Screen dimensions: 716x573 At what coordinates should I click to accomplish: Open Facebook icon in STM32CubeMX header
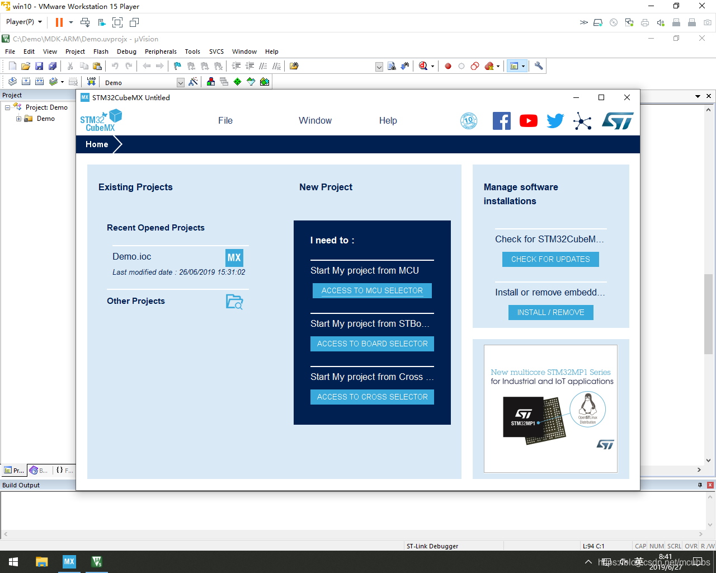coord(502,121)
